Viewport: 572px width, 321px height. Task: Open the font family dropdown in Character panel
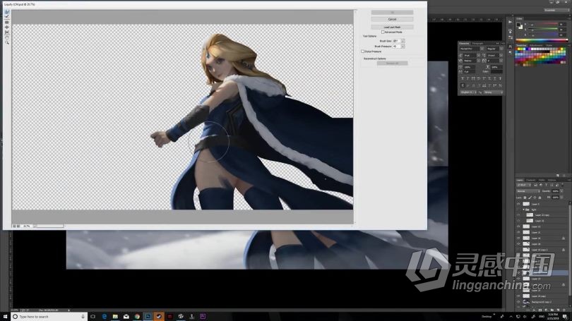tap(482, 49)
